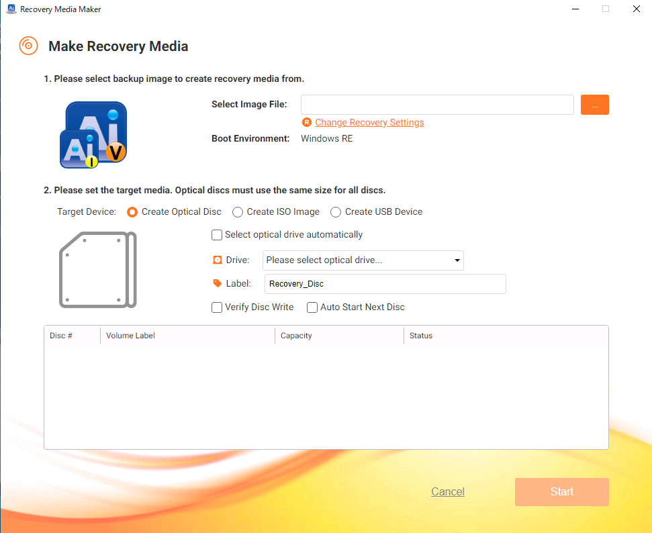Enable Select optical drive automatically checkbox

point(217,235)
